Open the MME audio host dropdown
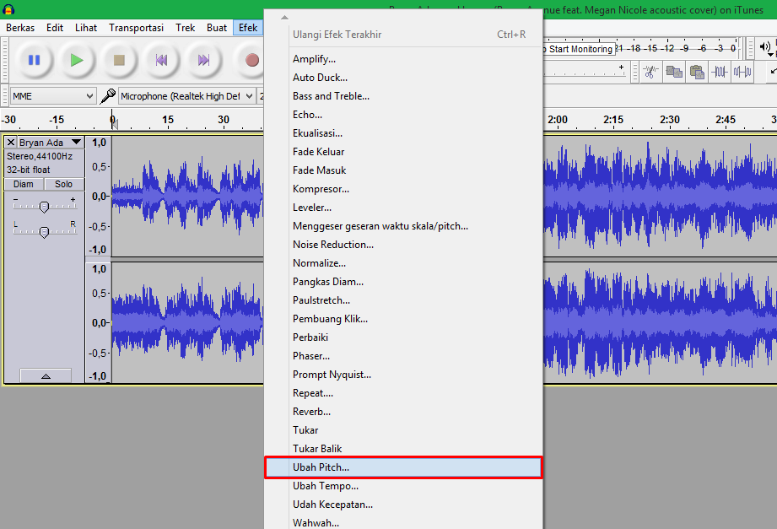The width and height of the screenshot is (777, 529). tap(53, 96)
